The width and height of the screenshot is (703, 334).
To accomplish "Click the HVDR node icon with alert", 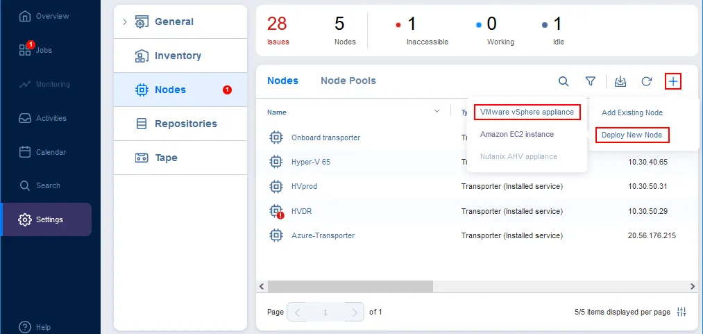I will 276,211.
